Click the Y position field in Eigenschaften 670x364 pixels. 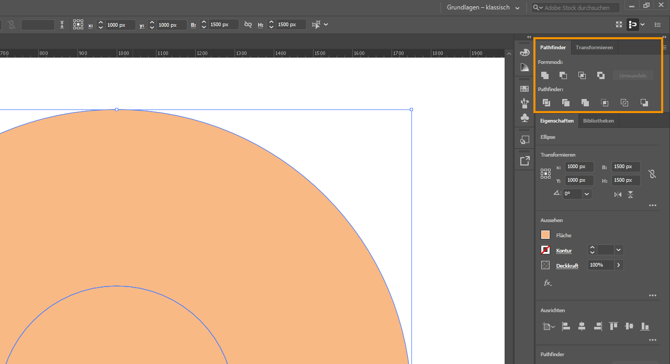[x=579, y=180]
